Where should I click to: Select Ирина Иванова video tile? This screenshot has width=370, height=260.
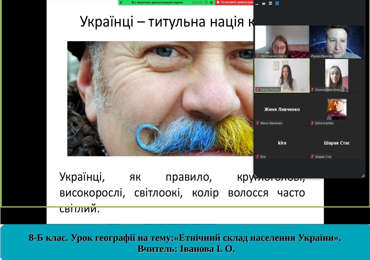click(337, 42)
